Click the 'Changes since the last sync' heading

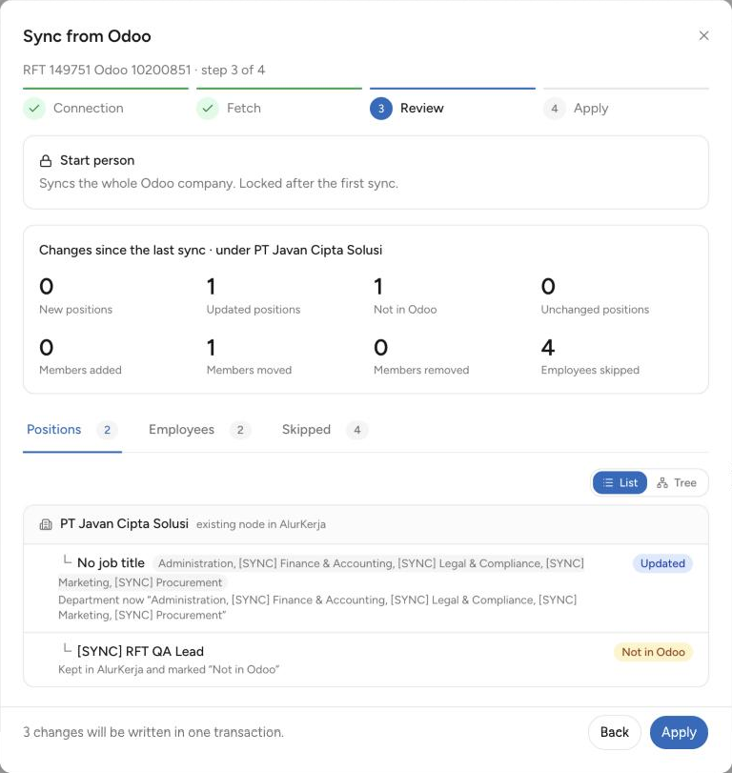[x=211, y=250]
